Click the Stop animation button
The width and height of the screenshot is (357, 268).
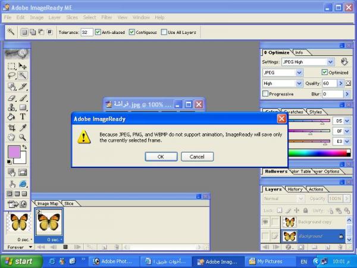pyautogui.click(x=65, y=247)
